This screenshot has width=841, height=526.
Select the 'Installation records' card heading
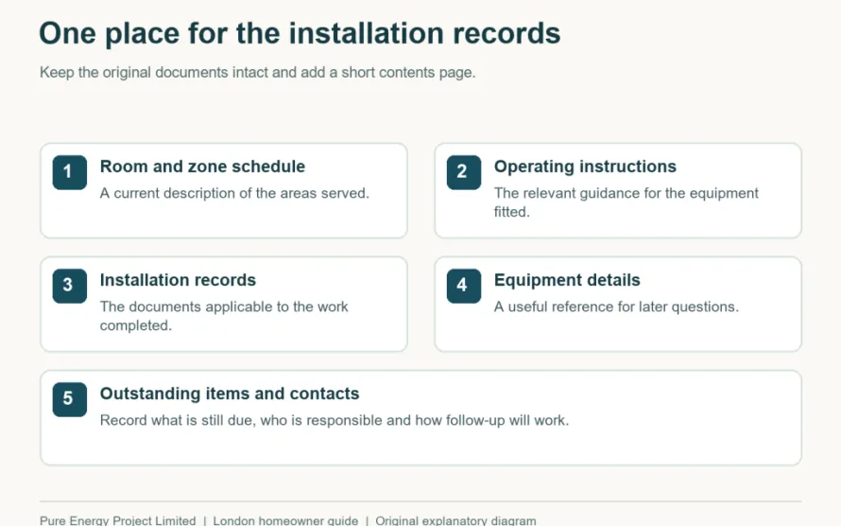pyautogui.click(x=178, y=280)
